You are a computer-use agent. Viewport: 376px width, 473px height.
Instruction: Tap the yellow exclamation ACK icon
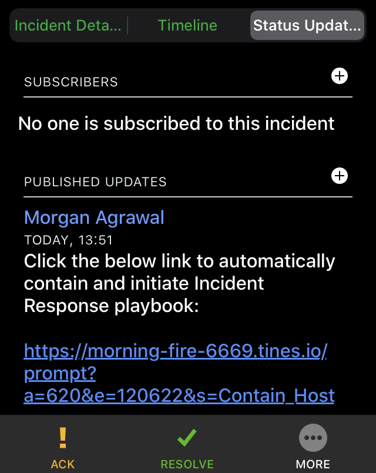coord(63,438)
